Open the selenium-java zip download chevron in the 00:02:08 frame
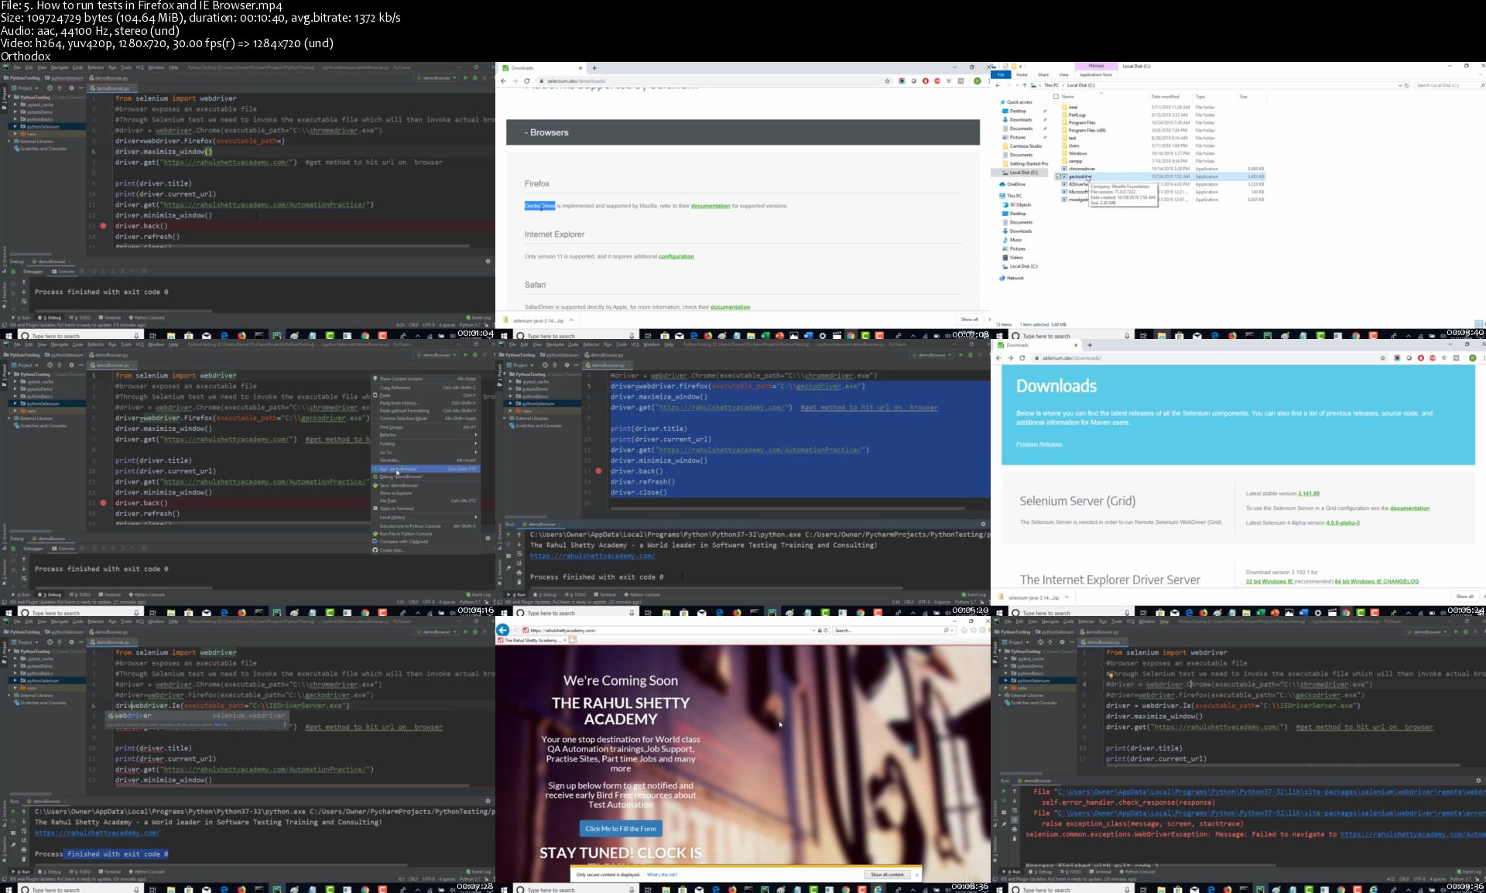 pos(571,320)
